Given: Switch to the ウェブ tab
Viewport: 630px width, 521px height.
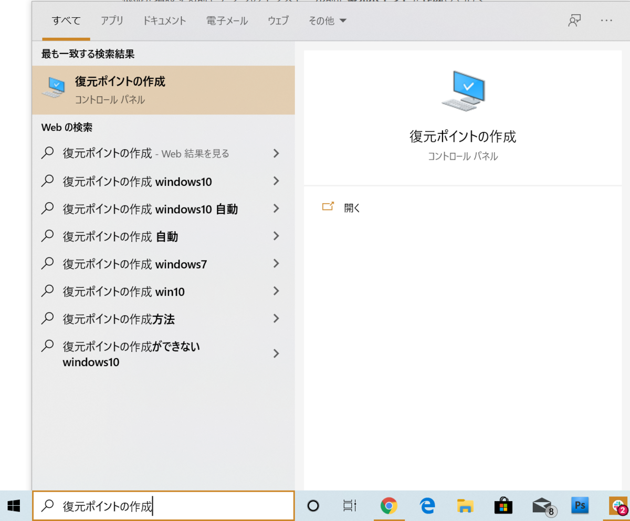Looking at the screenshot, I should coord(278,21).
